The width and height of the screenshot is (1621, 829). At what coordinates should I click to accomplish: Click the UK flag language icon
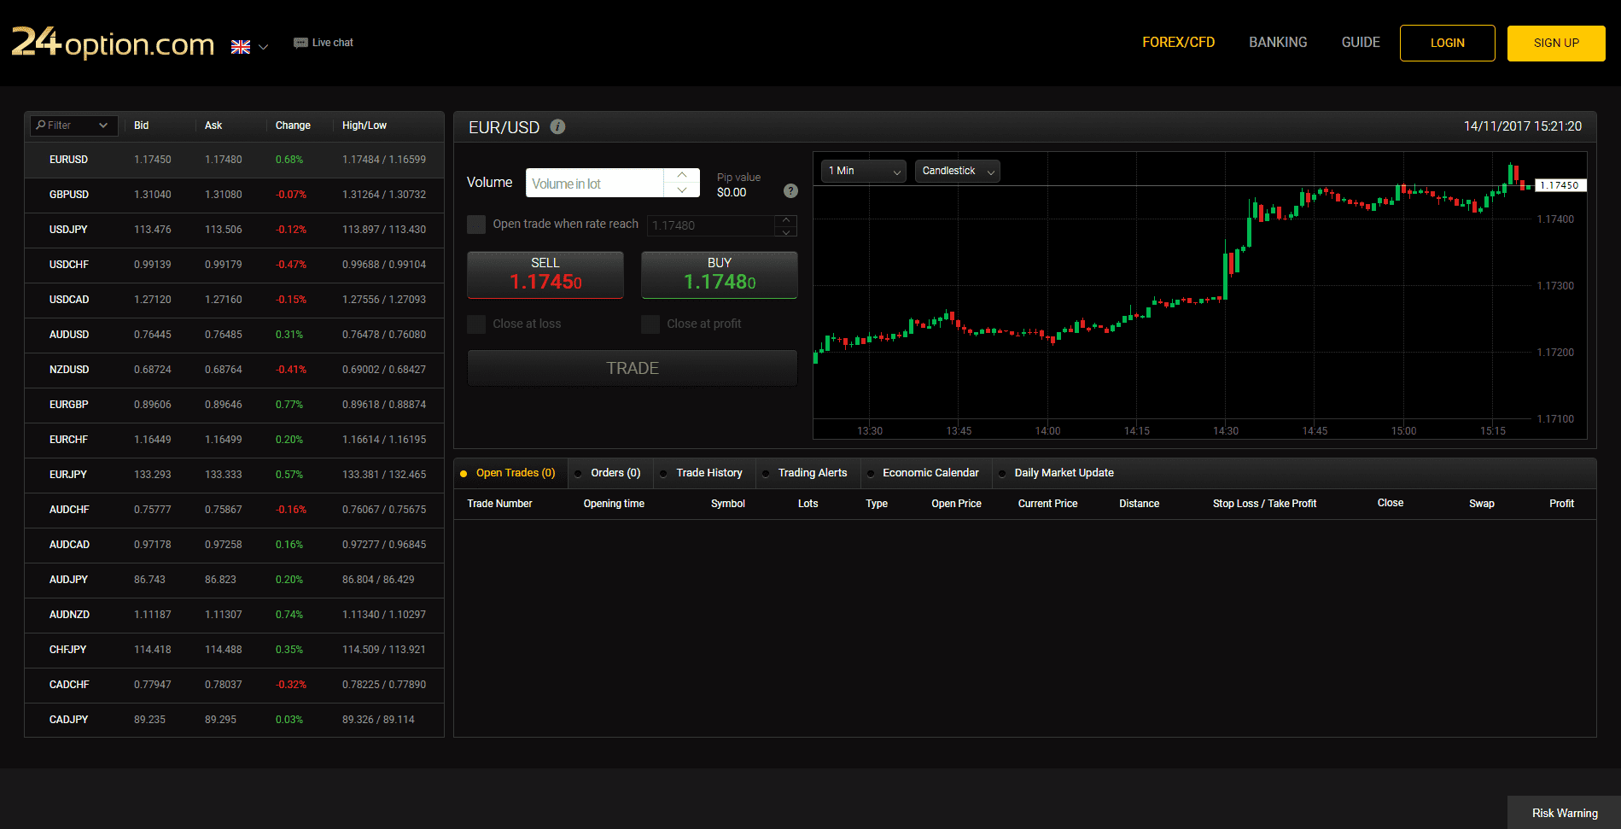tap(241, 47)
